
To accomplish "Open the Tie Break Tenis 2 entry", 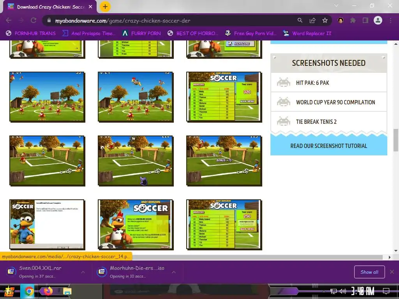I will [x=328, y=121].
